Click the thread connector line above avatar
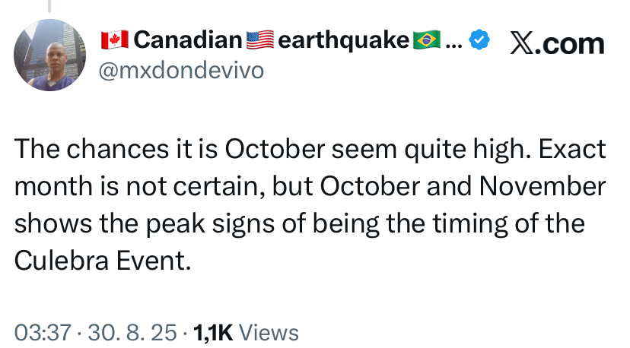The image size is (630, 348). coord(49,6)
